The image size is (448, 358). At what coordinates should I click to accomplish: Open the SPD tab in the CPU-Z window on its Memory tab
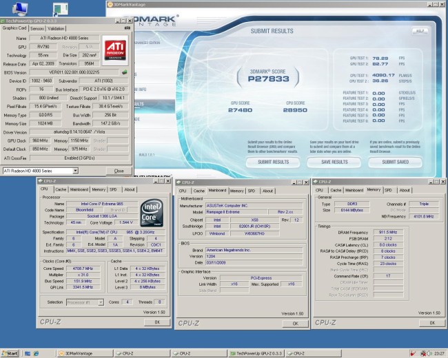388,190
